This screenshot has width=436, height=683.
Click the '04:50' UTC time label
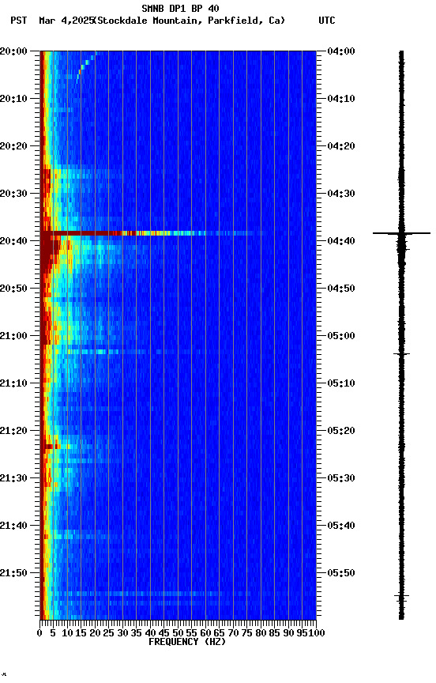pyautogui.click(x=341, y=289)
